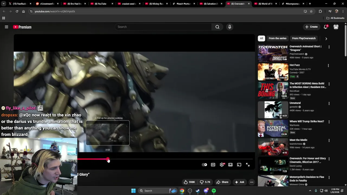Open YouTube notifications bell

pos(326,27)
